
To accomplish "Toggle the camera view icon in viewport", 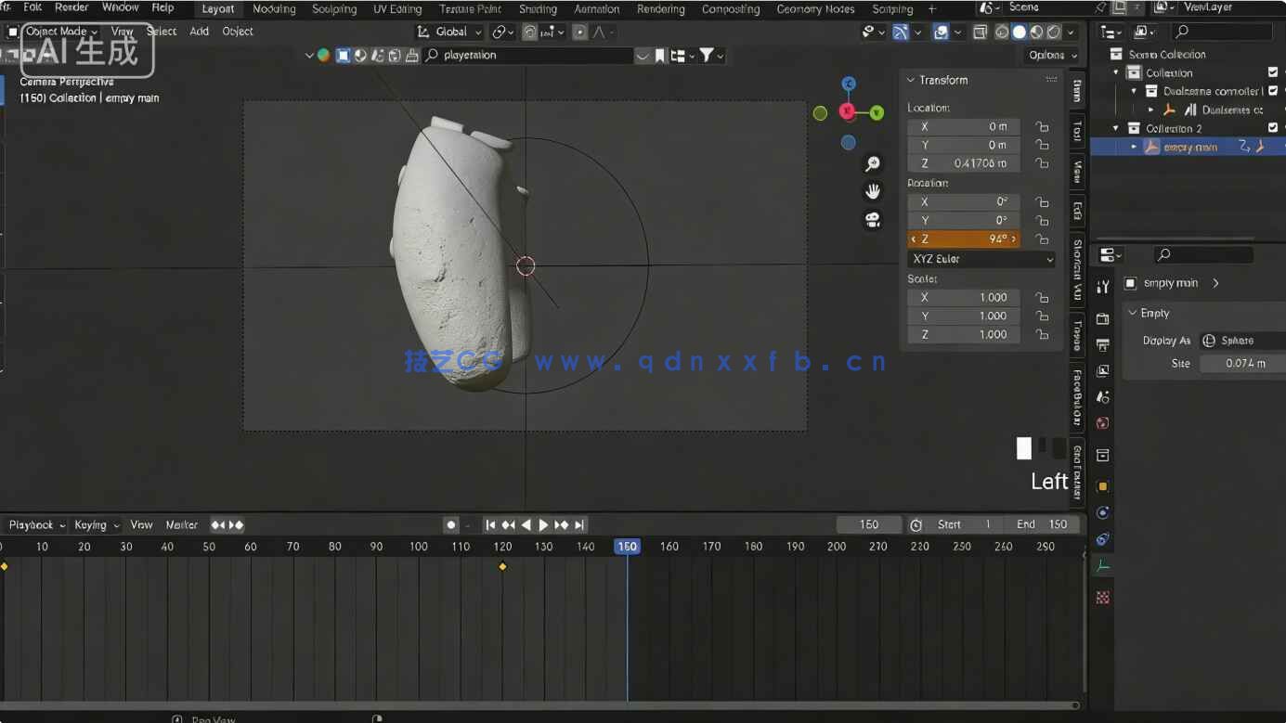I will [873, 219].
